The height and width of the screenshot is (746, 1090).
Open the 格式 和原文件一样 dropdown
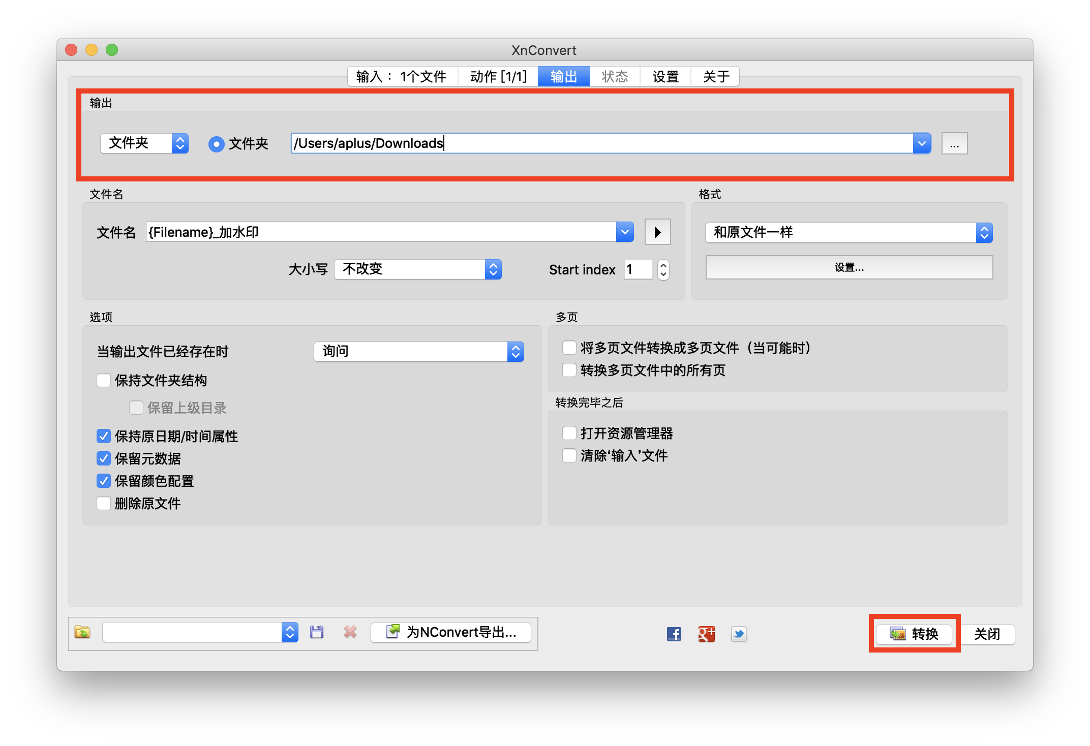849,233
